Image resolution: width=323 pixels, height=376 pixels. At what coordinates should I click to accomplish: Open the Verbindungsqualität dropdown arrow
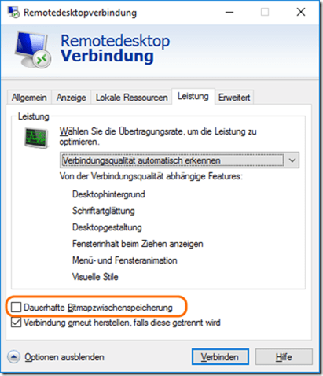point(292,160)
